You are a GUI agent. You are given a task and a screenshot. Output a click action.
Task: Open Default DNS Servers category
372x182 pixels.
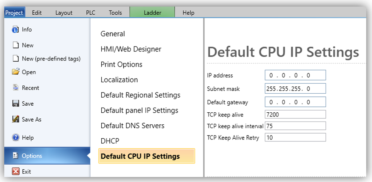point(132,125)
